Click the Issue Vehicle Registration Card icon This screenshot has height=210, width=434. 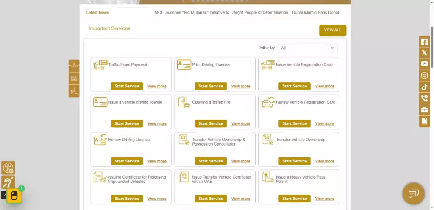(268, 64)
